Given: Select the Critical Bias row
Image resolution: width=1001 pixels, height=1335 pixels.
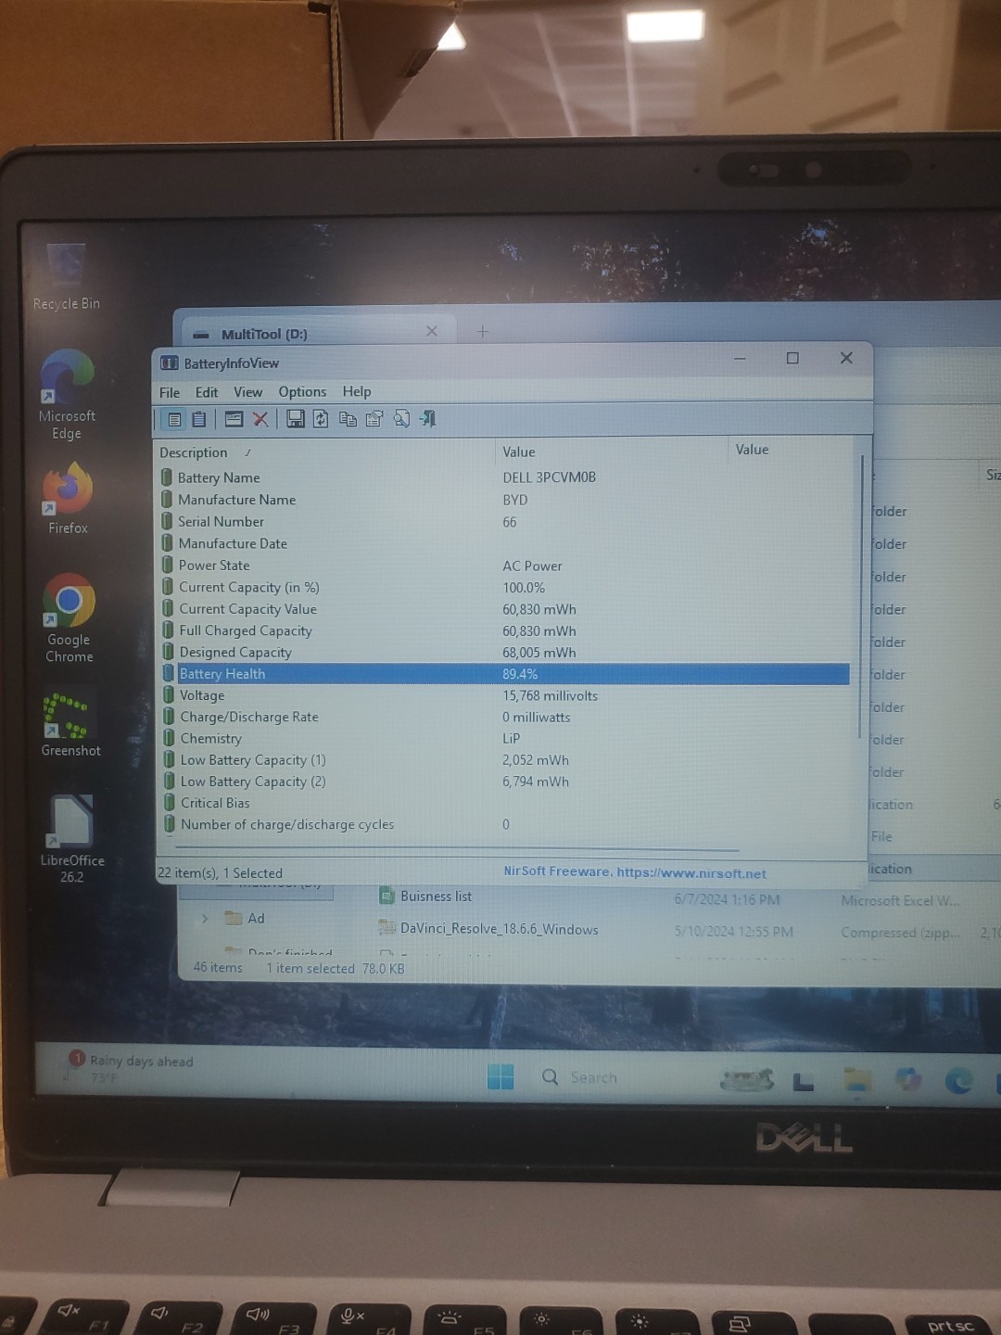Looking at the screenshot, I should (505, 802).
